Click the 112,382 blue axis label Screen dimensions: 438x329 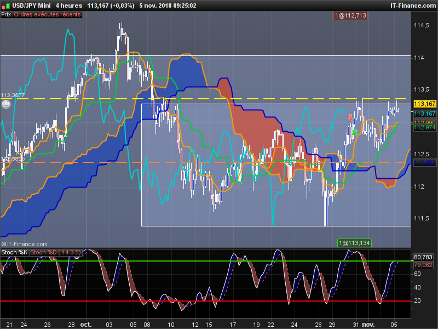(x=425, y=162)
